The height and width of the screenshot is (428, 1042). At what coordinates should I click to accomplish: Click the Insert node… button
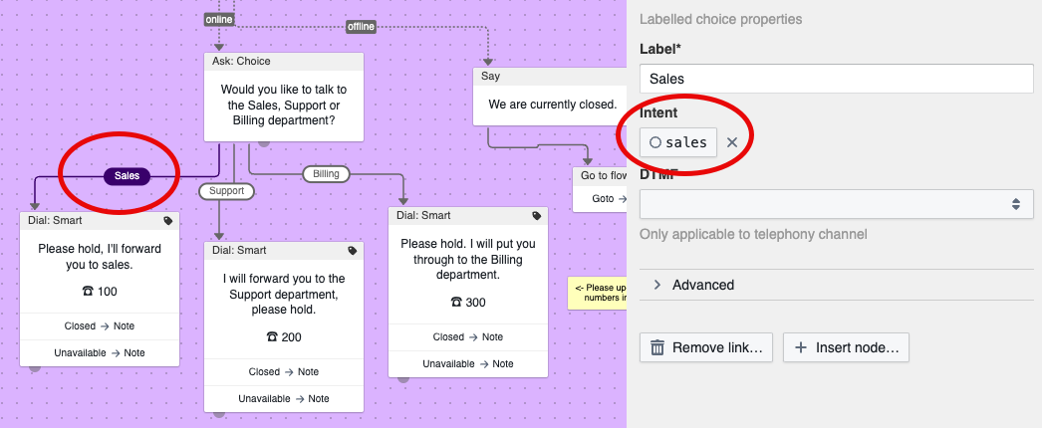(x=846, y=347)
